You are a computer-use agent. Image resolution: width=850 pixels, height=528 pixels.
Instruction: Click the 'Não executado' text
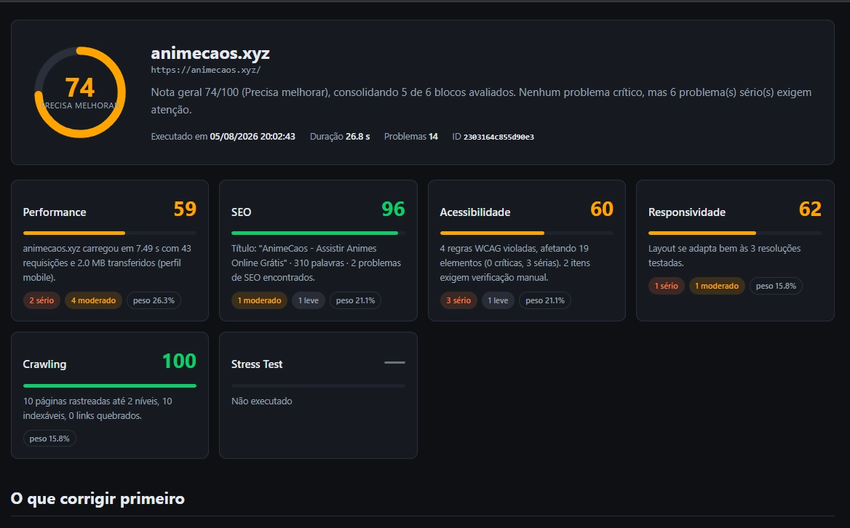pos(262,401)
